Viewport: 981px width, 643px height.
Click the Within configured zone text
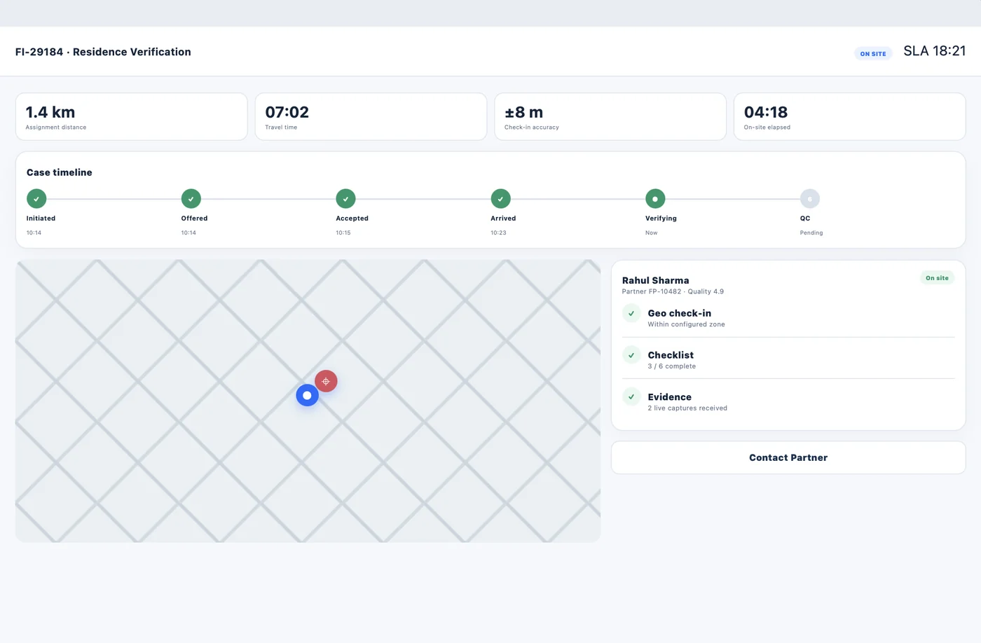point(687,324)
